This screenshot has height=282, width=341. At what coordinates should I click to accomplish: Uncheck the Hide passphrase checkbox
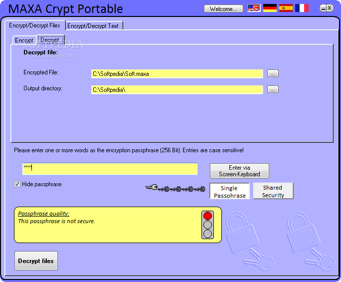pos(17,184)
